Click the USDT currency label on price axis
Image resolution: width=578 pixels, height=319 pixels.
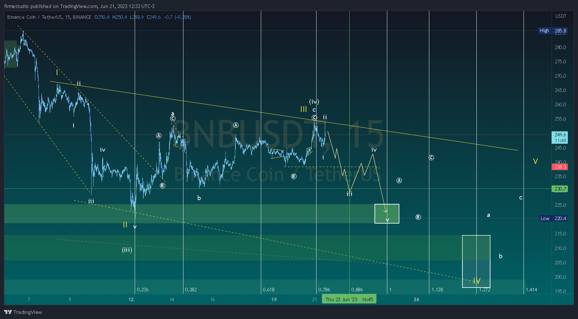[x=561, y=16]
